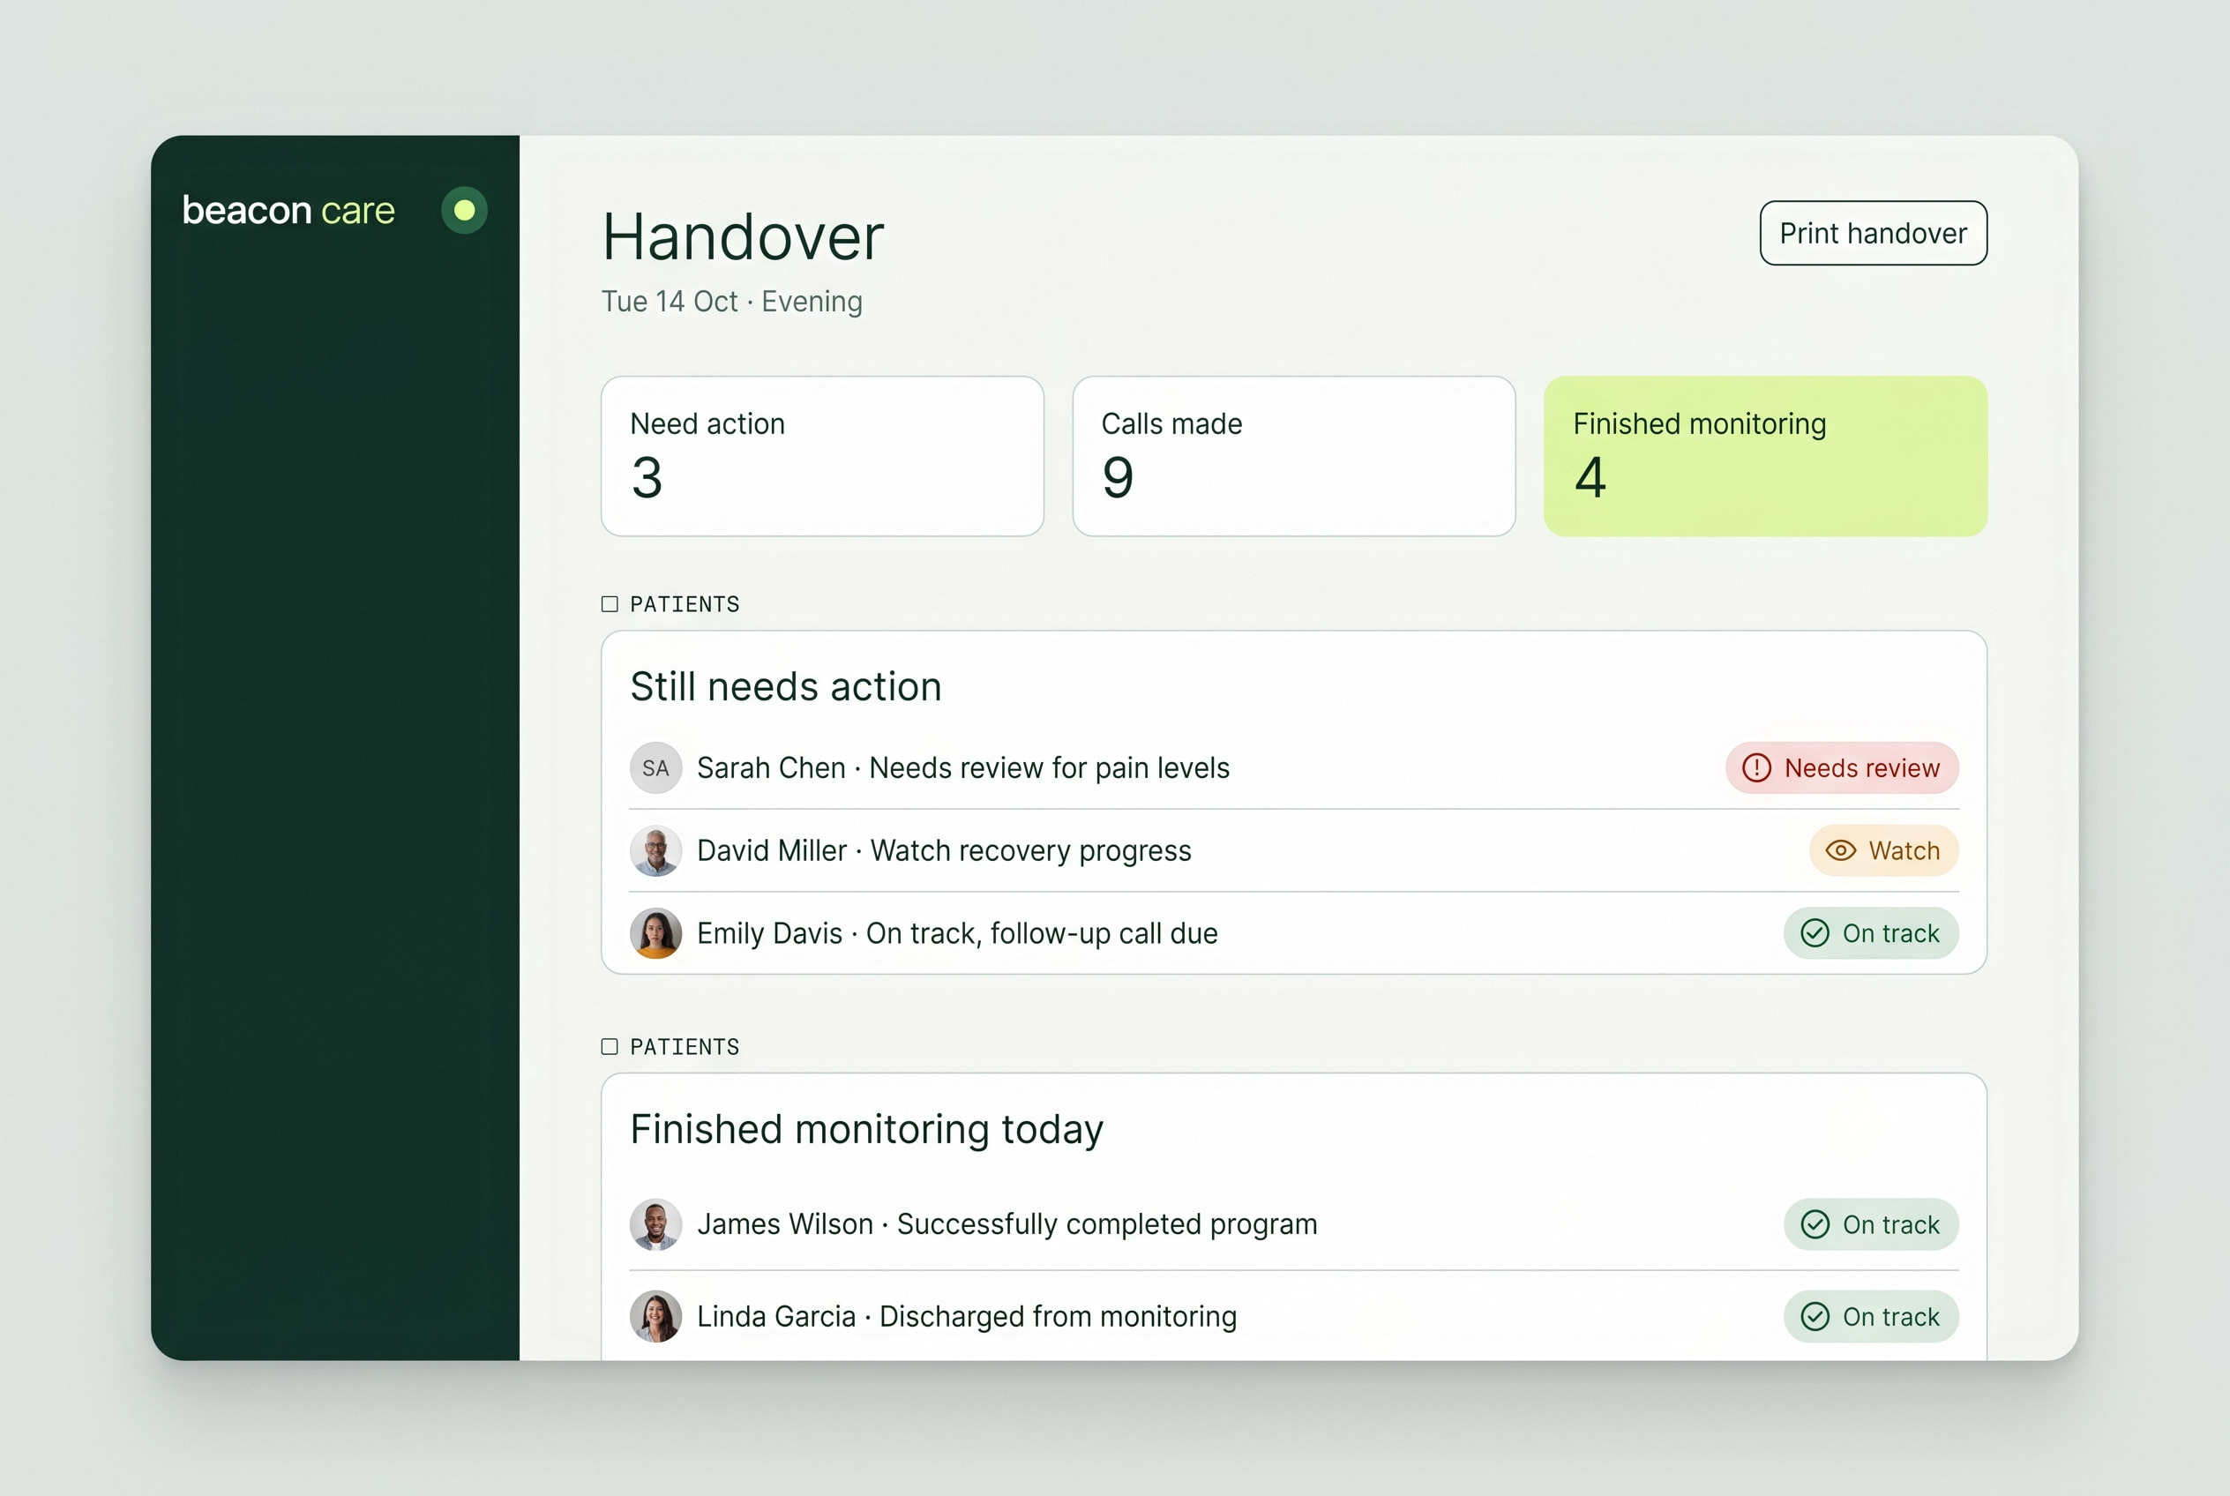Screen dimensions: 2230x1496
Task: Click the Handover page title
Action: 743,236
